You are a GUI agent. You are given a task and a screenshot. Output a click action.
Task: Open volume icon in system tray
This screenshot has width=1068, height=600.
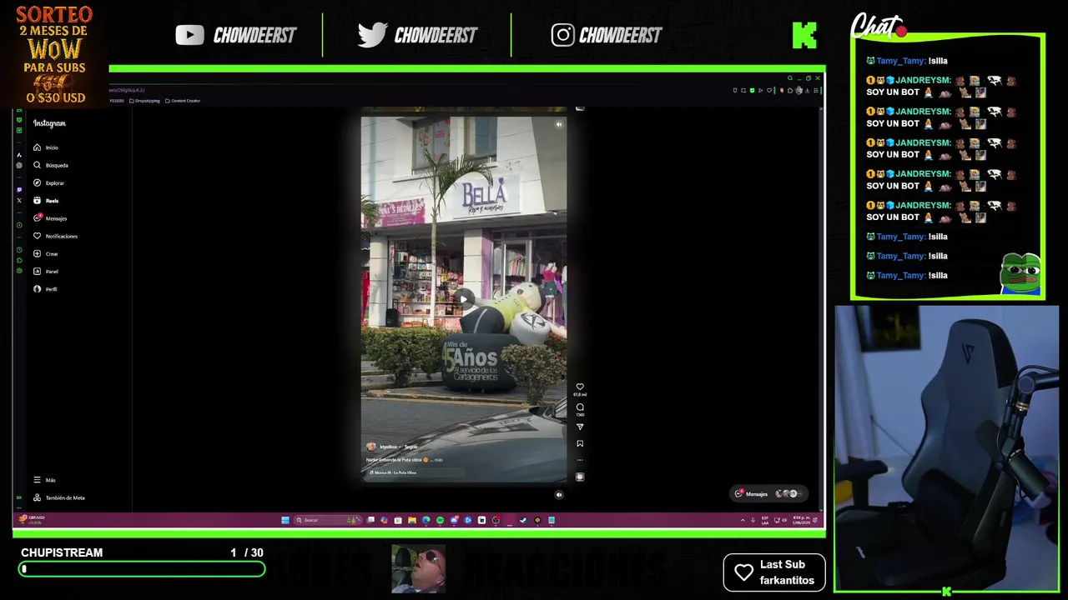[785, 520]
